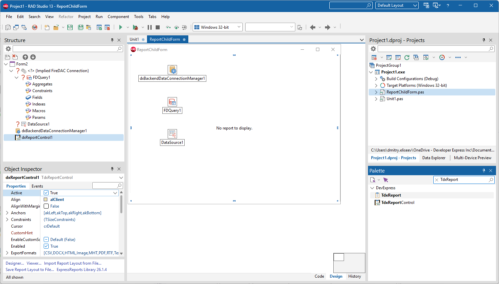Collapse the FDQuery1 node in Structure tree

(x=17, y=77)
